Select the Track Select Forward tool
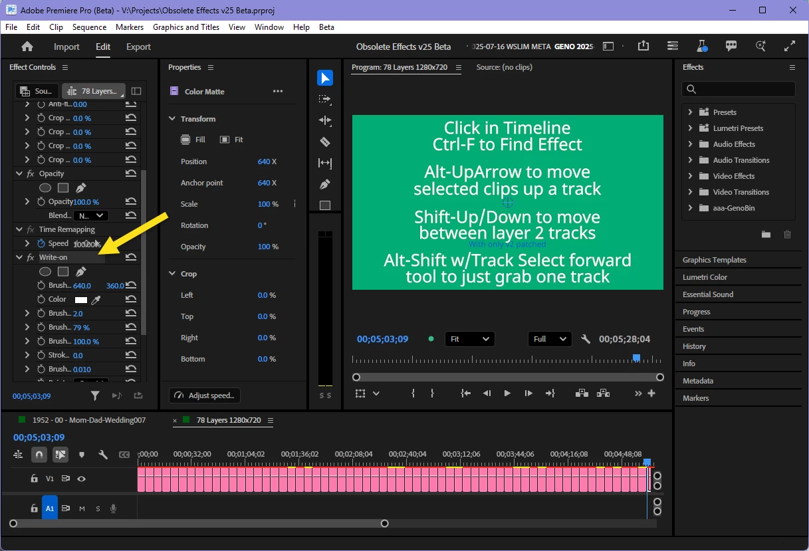Viewport: 809px width, 551px height. pyautogui.click(x=325, y=99)
